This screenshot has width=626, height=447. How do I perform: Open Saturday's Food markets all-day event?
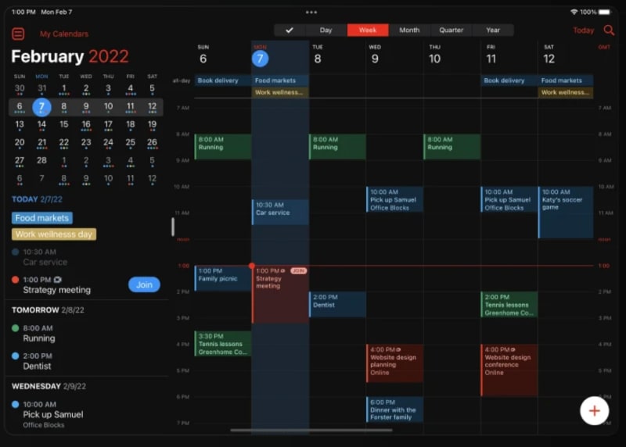click(x=566, y=80)
